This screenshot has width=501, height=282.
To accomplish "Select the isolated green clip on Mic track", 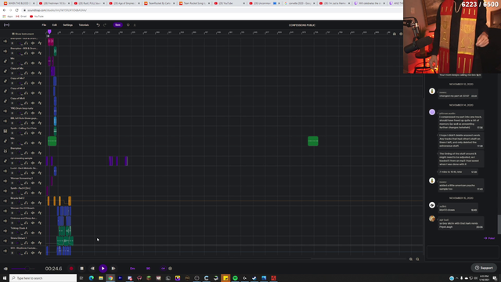I will click(313, 141).
